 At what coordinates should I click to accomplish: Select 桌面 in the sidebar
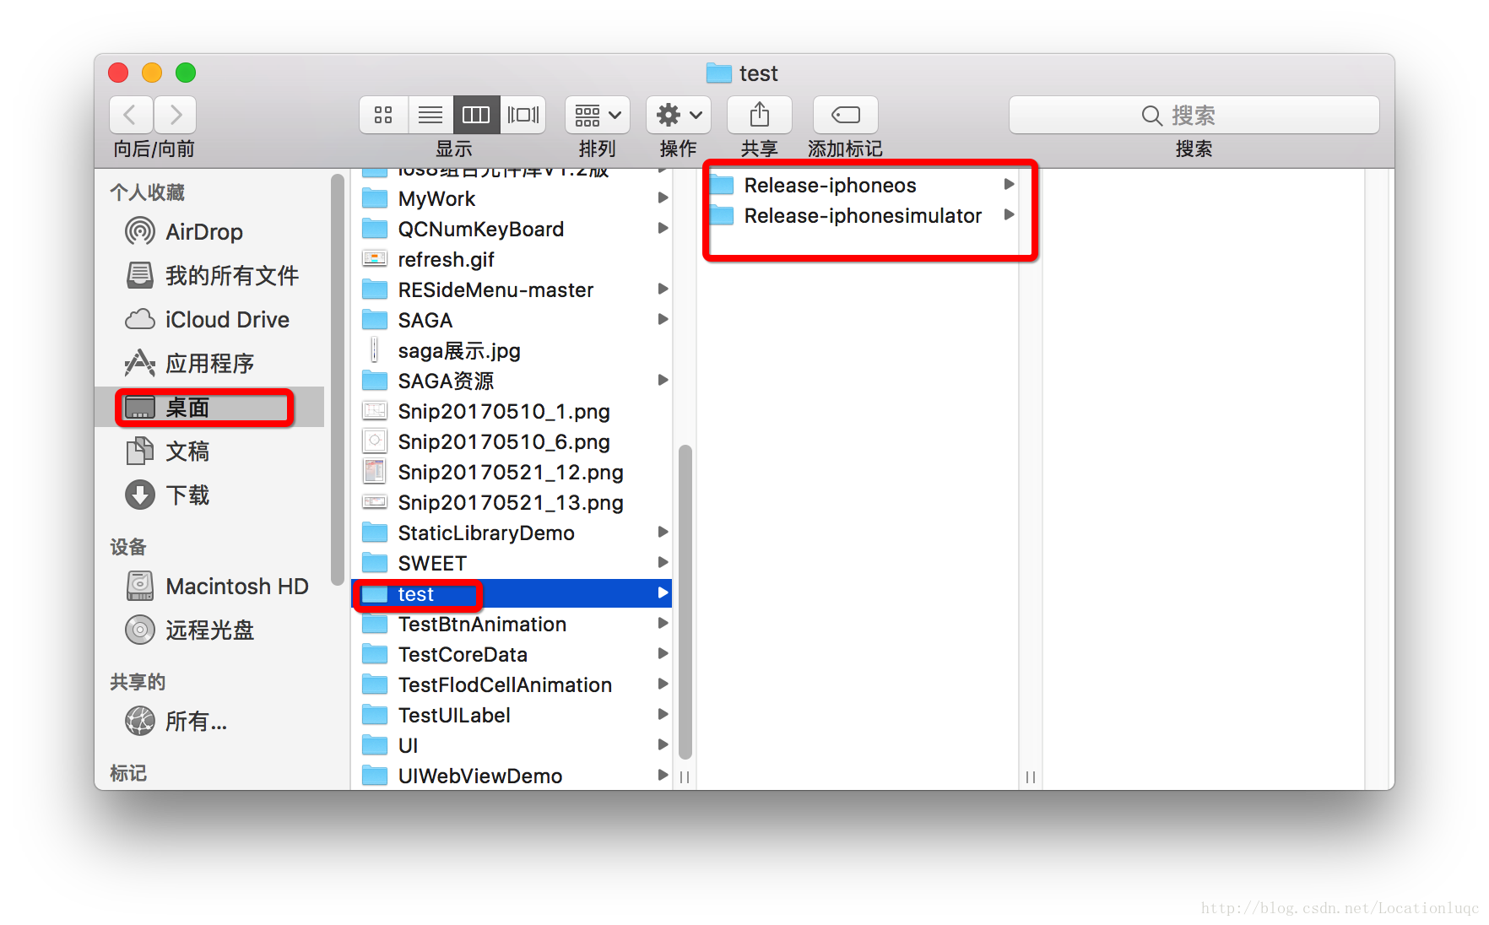tap(211, 408)
